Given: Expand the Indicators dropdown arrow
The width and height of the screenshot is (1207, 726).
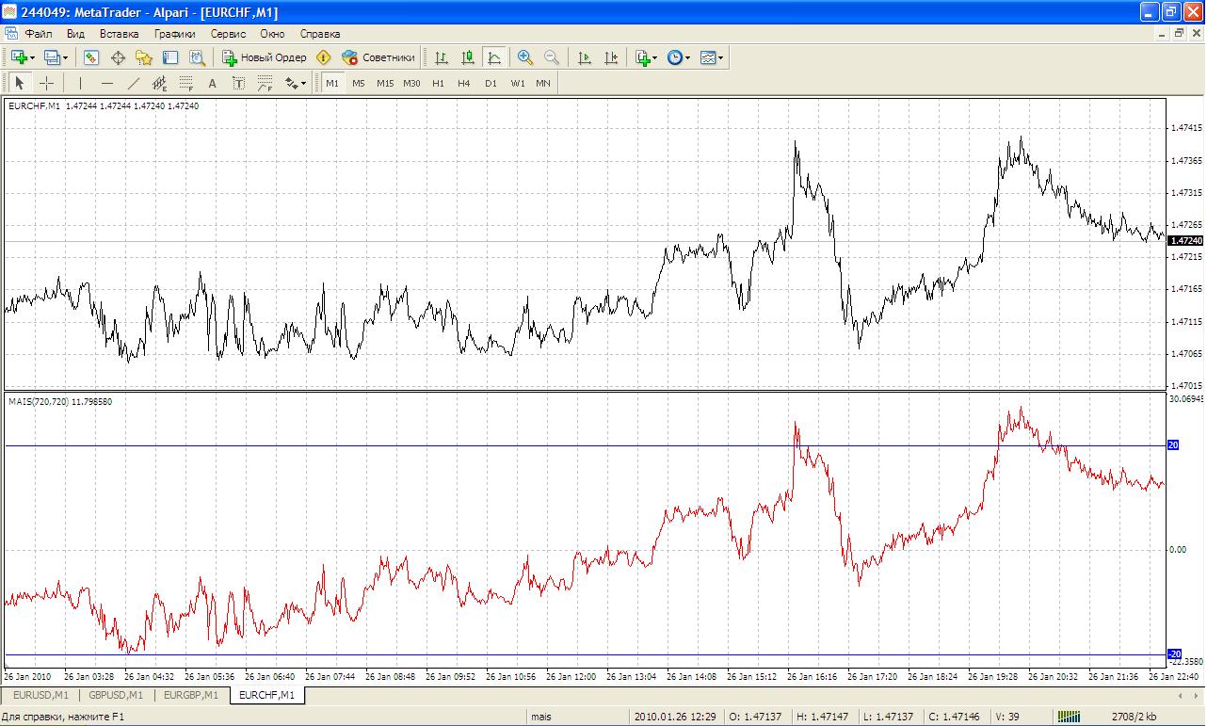Looking at the screenshot, I should [x=655, y=57].
